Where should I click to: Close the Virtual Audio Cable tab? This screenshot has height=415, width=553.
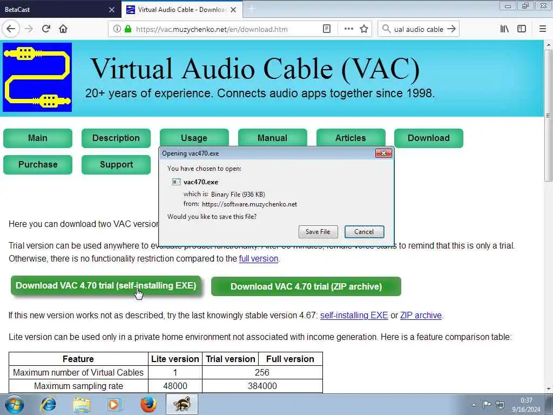click(x=233, y=10)
